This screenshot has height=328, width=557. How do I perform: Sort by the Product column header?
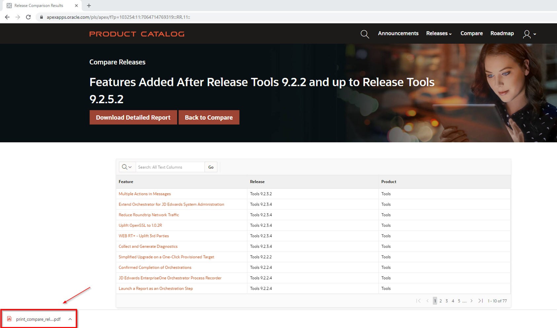click(389, 182)
